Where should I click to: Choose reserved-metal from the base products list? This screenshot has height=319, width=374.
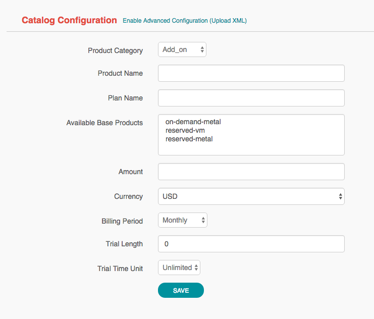[189, 139]
